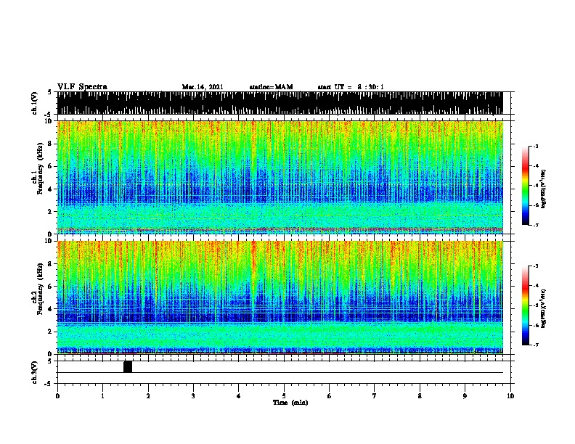Click the "-3" label on ch.2 color scale
Screen dimensions: 575x444
535,266
